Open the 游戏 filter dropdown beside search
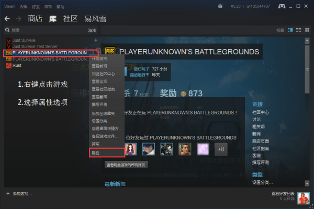 click(x=92, y=30)
